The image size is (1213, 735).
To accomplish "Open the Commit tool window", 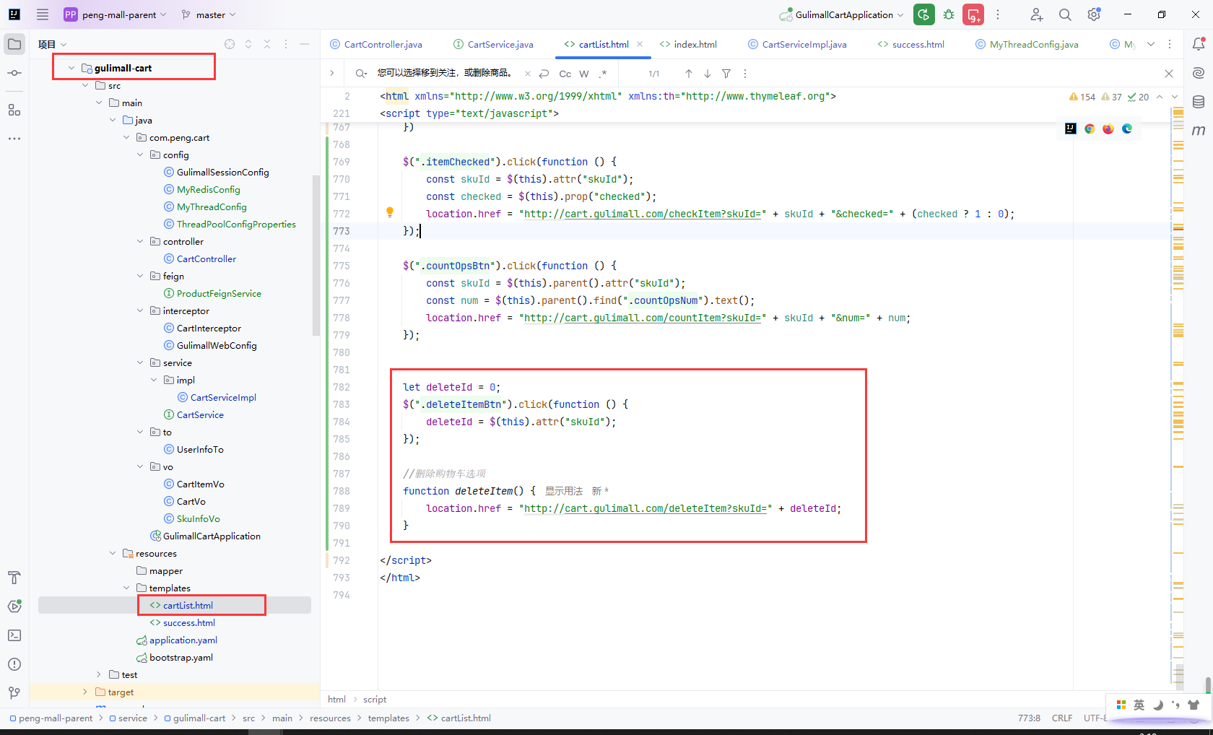I will [x=14, y=73].
